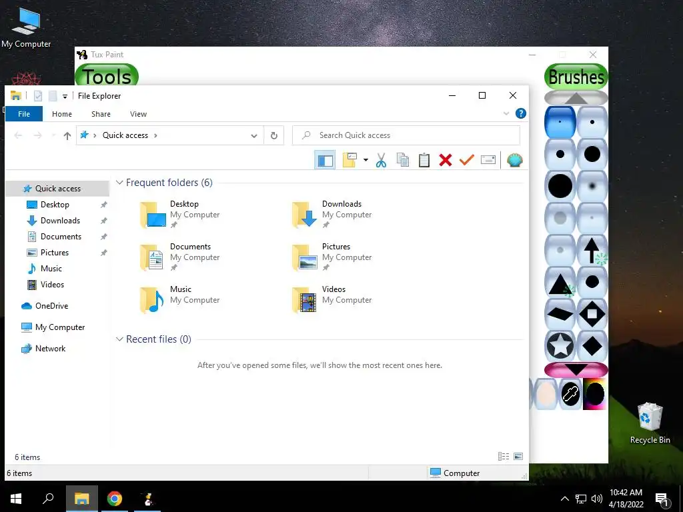Open the Recycle Bin desktop icon
The height and width of the screenshot is (512, 683).
point(650,423)
